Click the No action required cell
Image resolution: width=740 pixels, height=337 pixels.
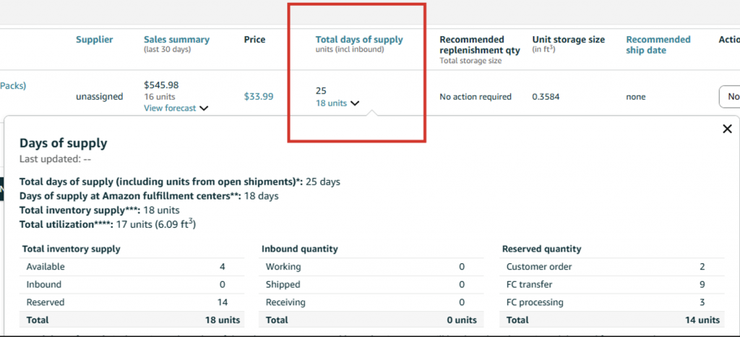pos(475,96)
